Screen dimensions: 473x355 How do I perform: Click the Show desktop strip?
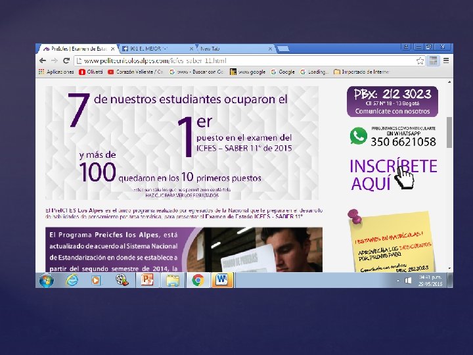pyautogui.click(x=450, y=281)
